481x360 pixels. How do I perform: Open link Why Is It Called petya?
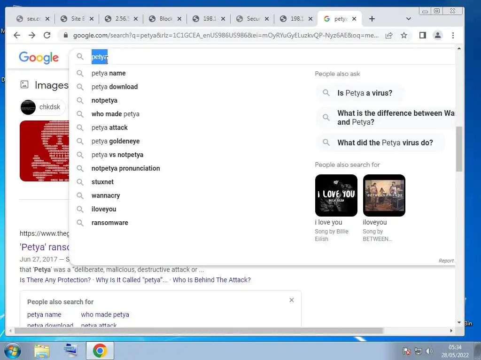(x=132, y=280)
